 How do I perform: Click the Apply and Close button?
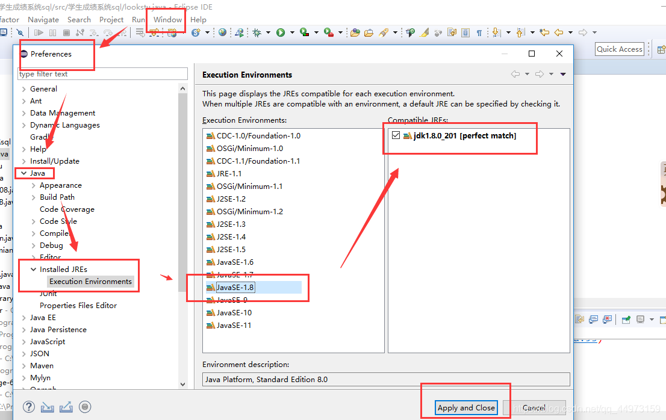[x=466, y=408]
